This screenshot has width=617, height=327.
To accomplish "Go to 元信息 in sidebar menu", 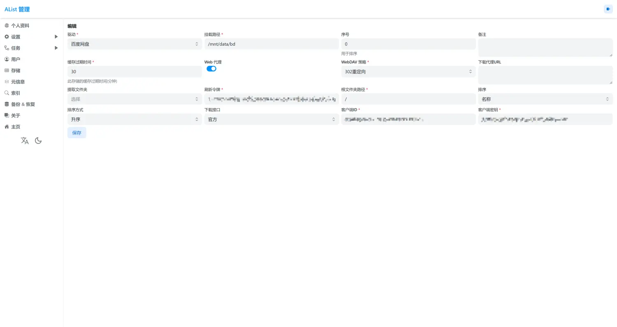I will 18,82.
